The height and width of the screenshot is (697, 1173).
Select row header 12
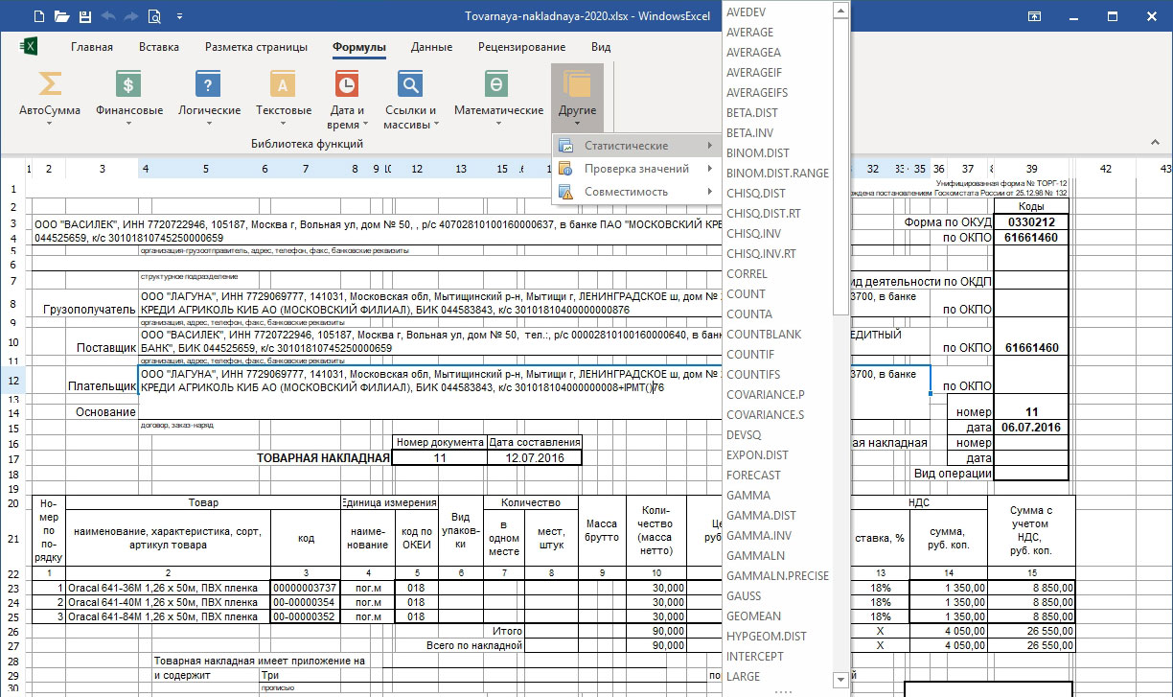click(x=13, y=380)
